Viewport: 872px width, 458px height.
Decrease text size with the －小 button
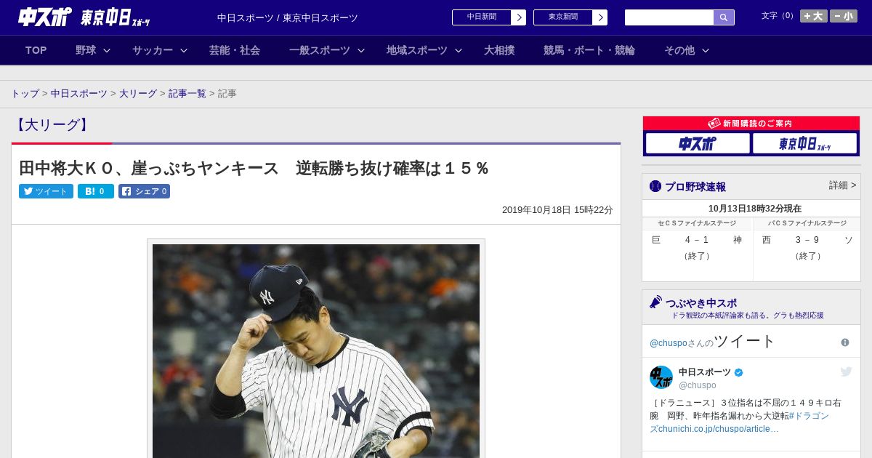pos(844,16)
